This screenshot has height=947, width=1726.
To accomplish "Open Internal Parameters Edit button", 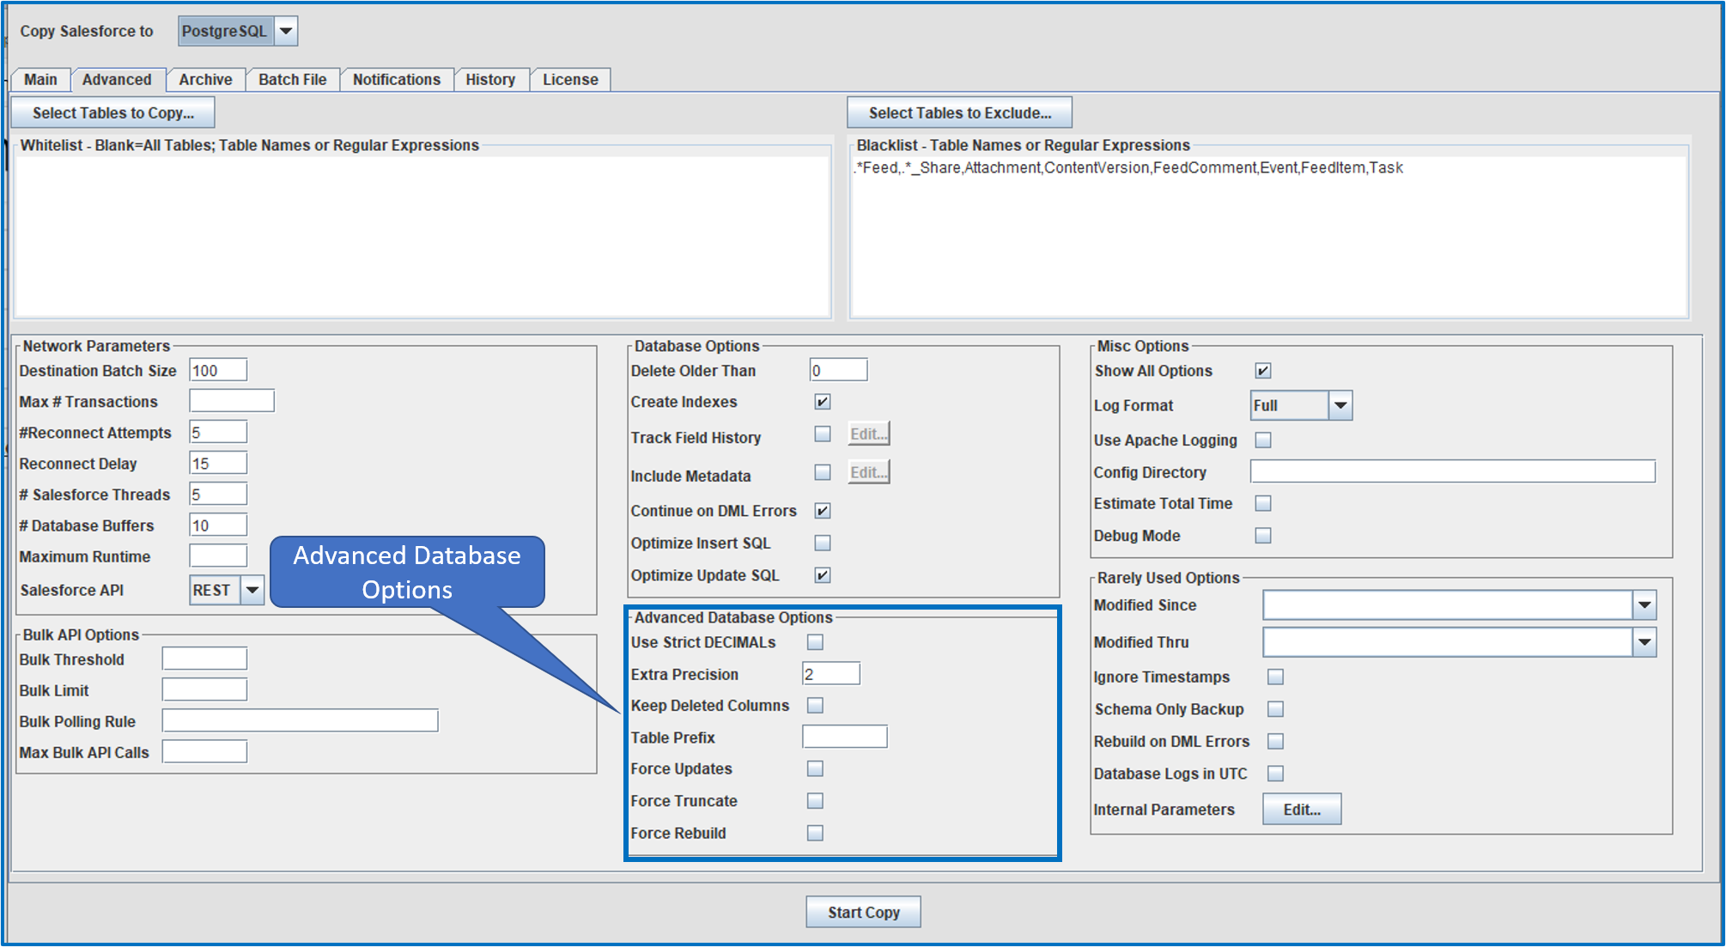I will (x=1302, y=809).
